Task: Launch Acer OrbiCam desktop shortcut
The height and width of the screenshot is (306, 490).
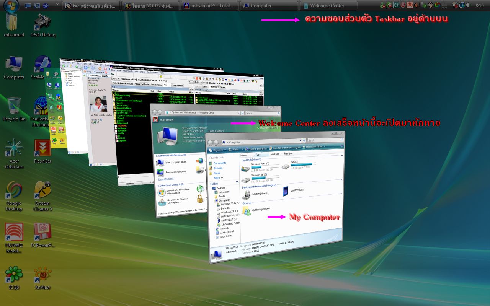Action: (x=14, y=154)
